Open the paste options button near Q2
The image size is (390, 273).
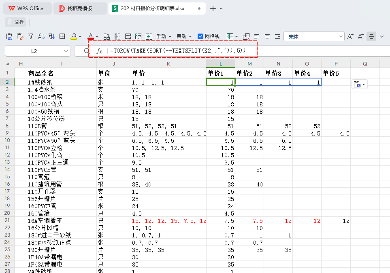click(x=359, y=84)
